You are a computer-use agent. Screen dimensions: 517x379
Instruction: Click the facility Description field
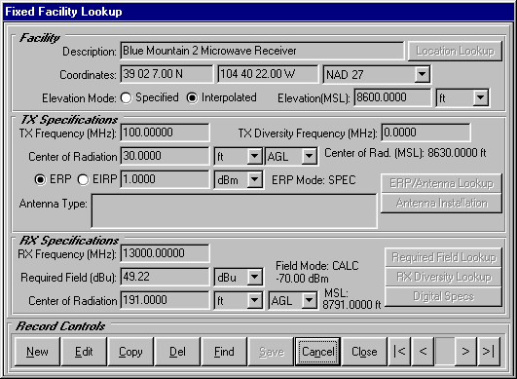262,51
